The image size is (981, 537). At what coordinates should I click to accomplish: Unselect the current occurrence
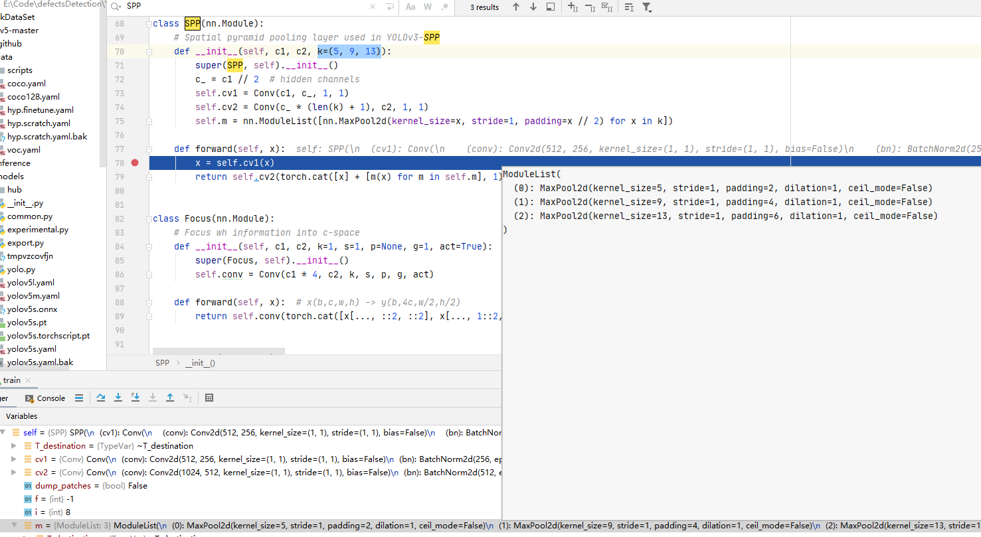pos(590,7)
